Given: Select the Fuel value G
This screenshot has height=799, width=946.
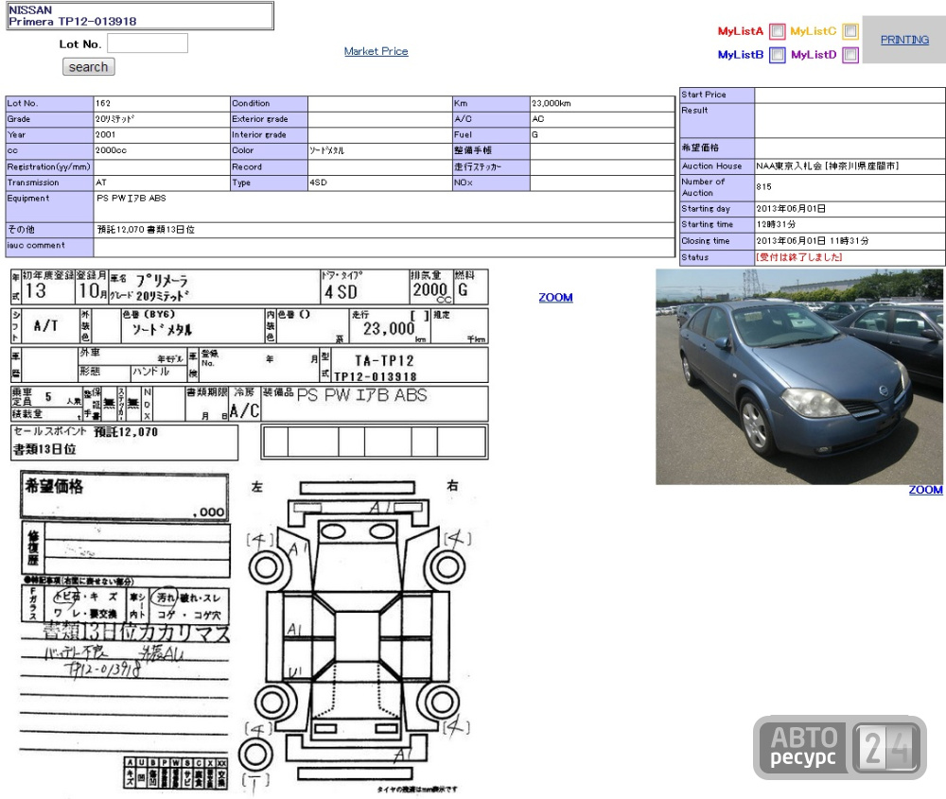Looking at the screenshot, I should click(534, 135).
